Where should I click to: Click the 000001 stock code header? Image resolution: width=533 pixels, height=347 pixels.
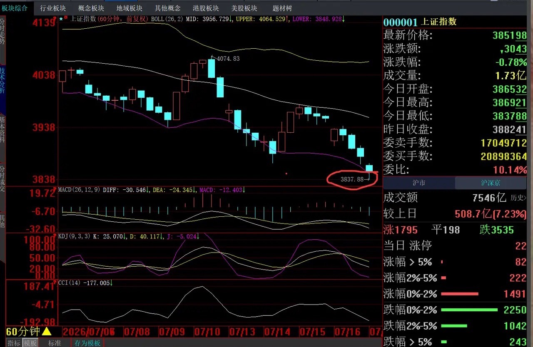(401, 22)
